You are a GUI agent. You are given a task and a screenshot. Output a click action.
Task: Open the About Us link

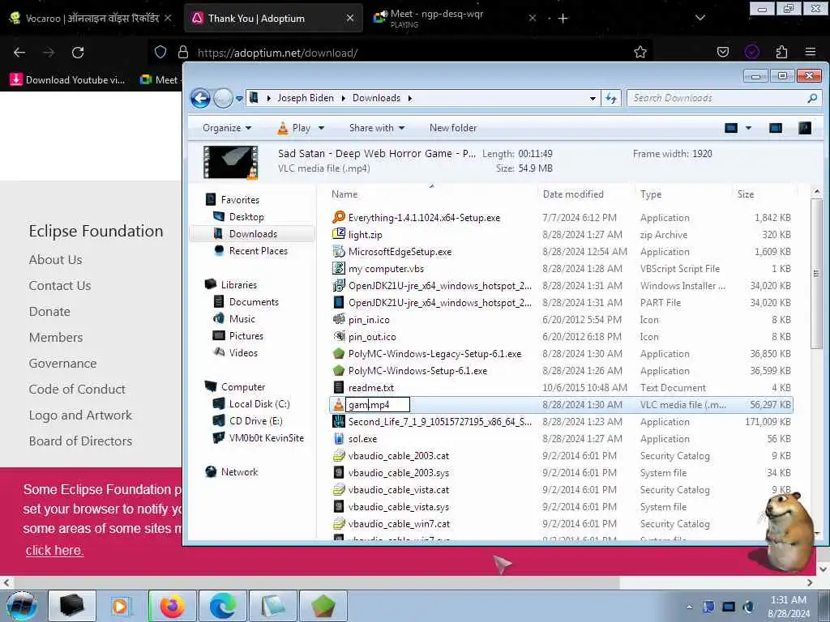pyautogui.click(x=56, y=260)
